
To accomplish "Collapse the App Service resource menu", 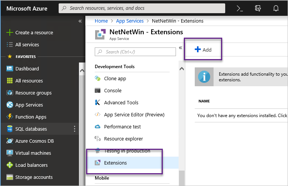I will pos(180,48).
